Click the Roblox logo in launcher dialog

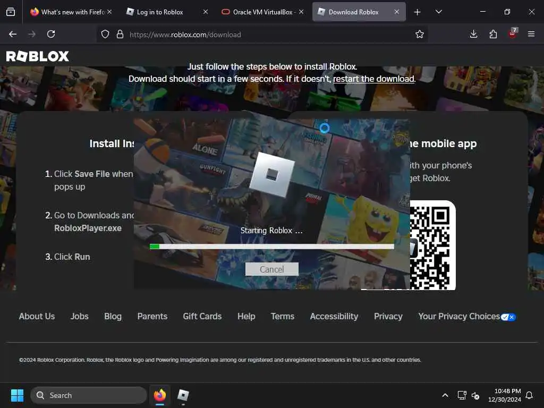coord(272,174)
